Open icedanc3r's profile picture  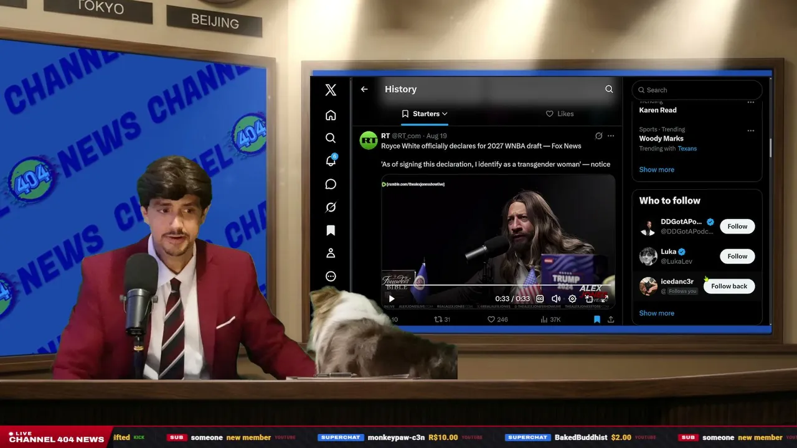648,286
